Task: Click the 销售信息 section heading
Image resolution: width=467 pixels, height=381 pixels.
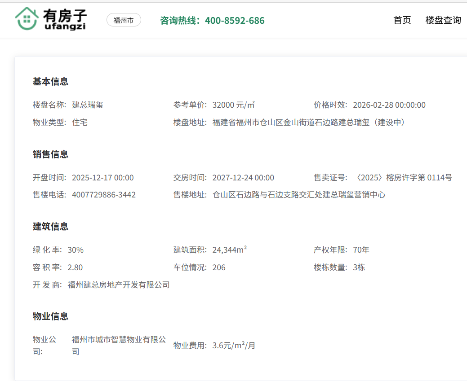Action: (50, 154)
